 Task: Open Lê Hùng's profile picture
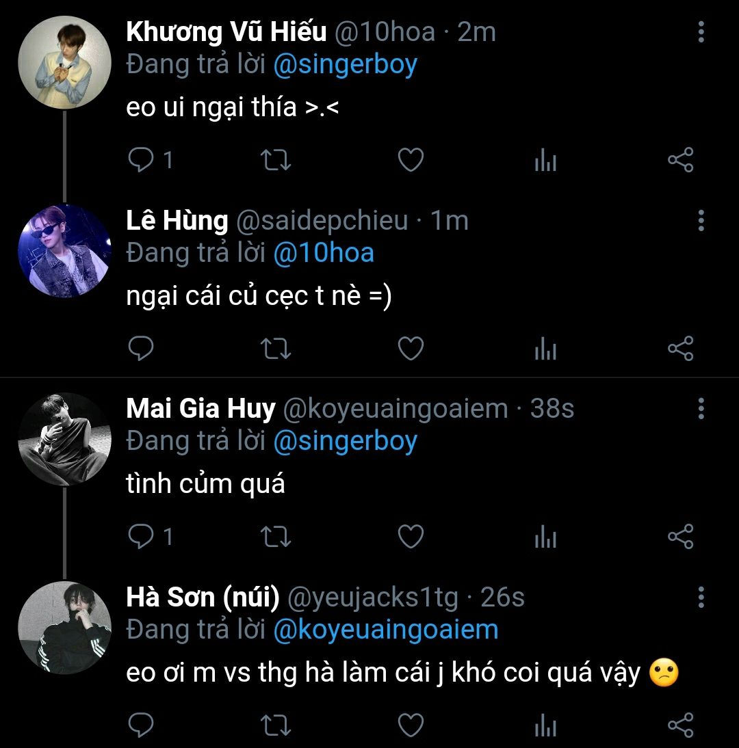coord(64,250)
